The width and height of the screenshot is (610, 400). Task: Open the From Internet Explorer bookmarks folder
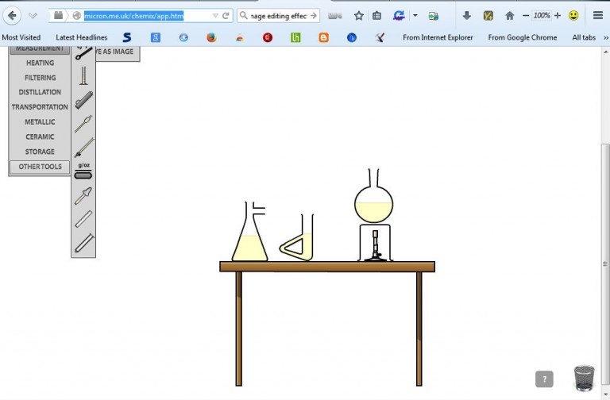(x=438, y=37)
